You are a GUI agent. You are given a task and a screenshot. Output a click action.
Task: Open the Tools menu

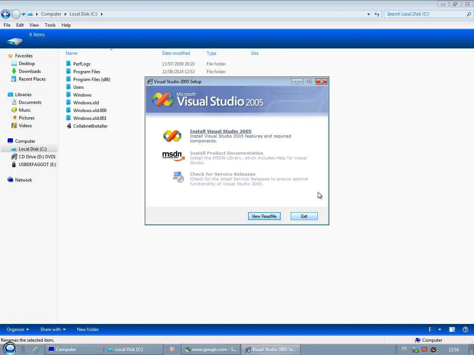[50, 25]
